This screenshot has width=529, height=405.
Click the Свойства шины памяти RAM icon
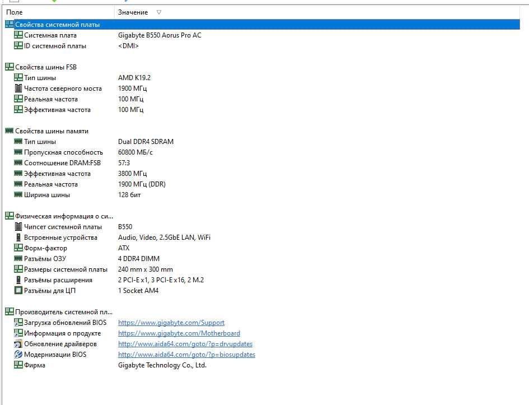point(10,131)
